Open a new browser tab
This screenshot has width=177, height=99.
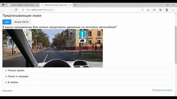(x=75, y=5)
